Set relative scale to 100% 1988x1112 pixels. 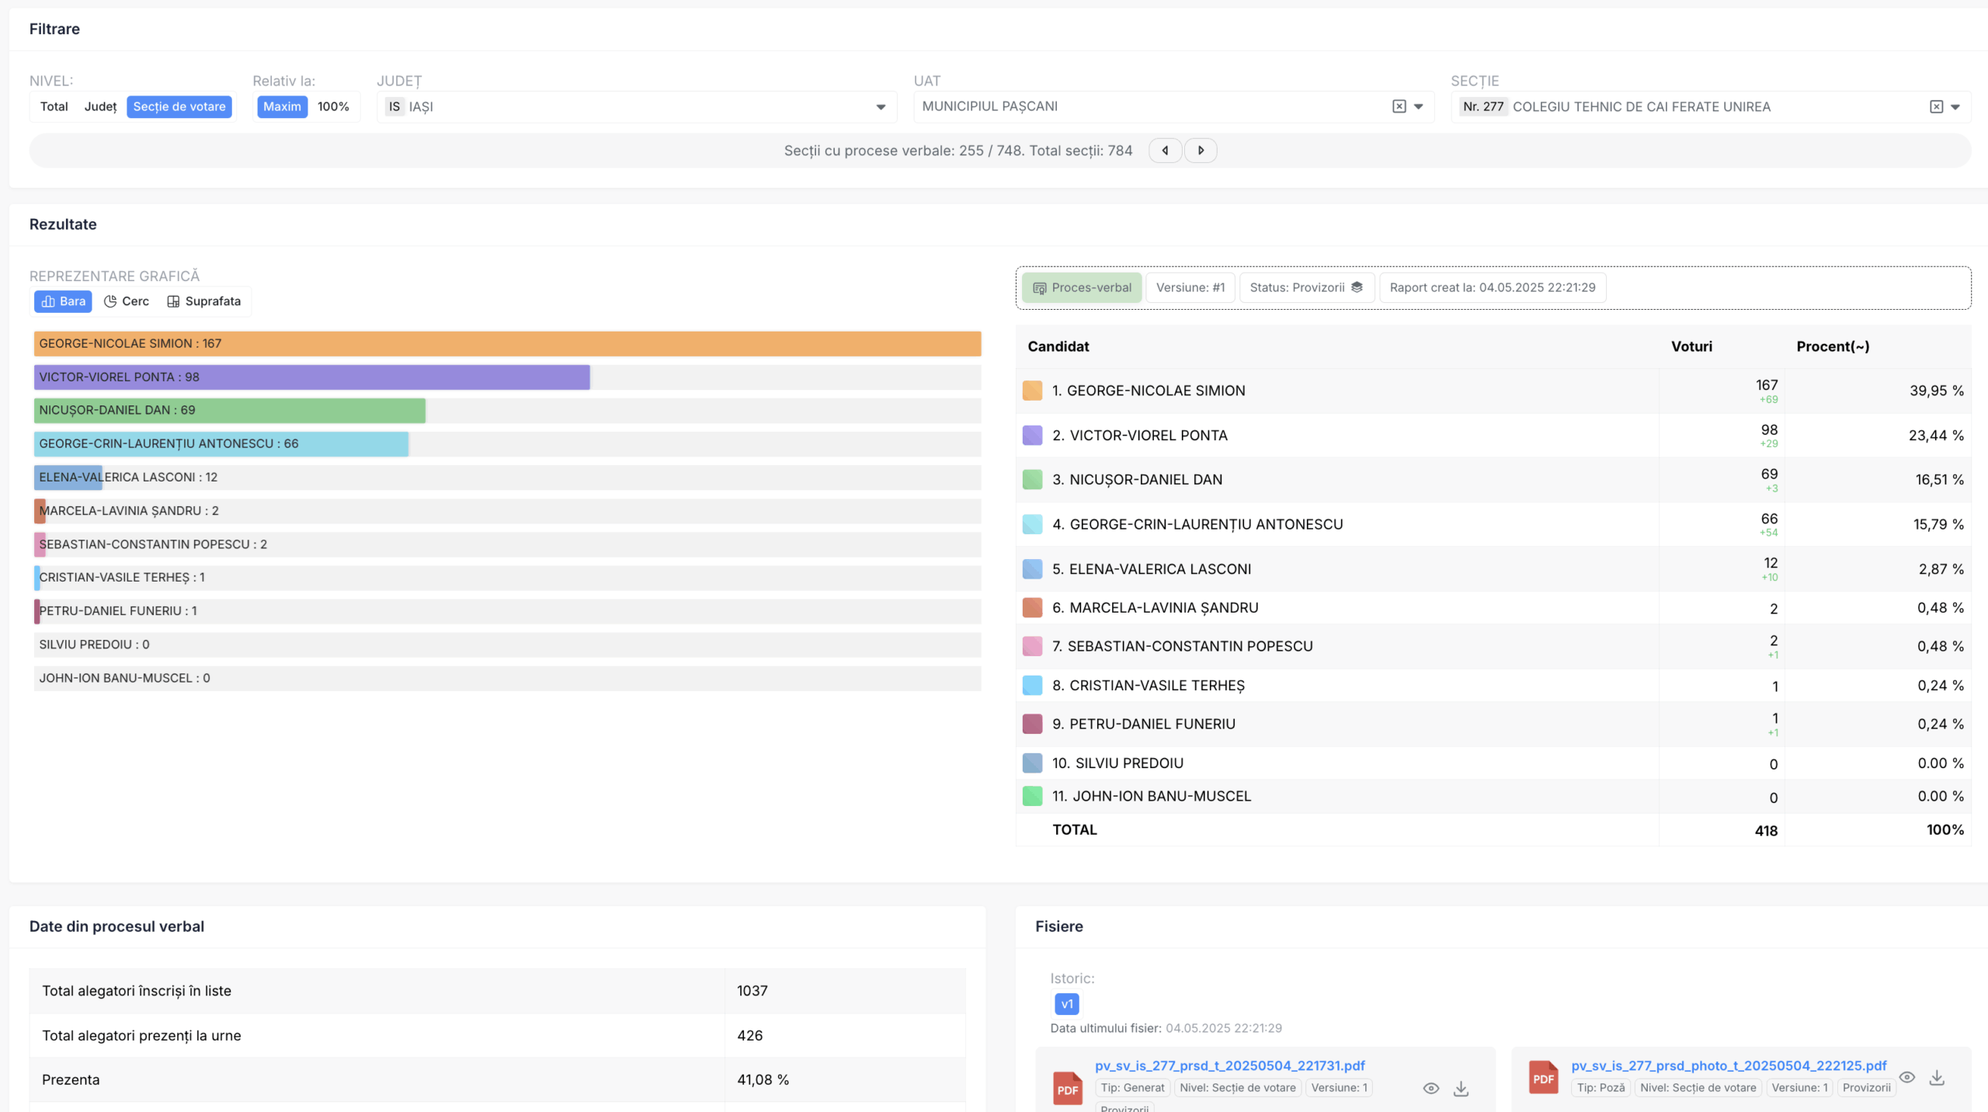[333, 106]
